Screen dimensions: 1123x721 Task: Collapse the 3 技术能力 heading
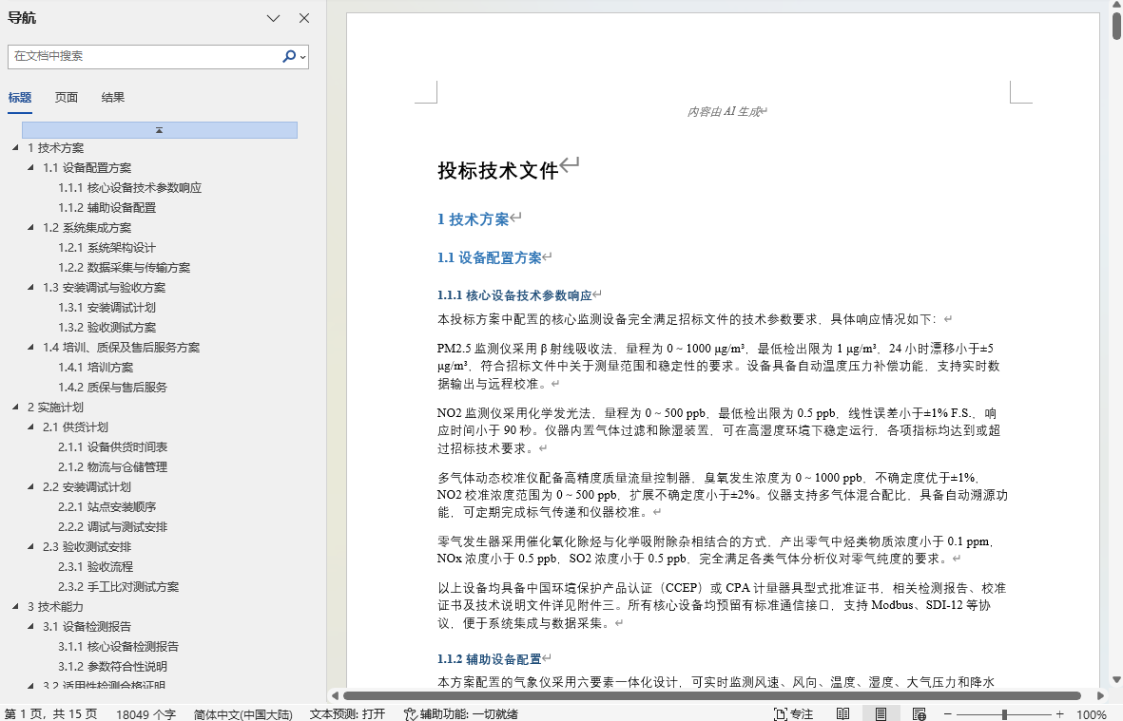[x=15, y=607]
